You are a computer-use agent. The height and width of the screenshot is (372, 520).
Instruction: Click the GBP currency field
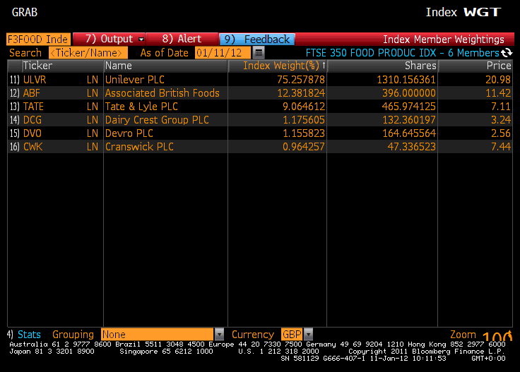point(292,335)
